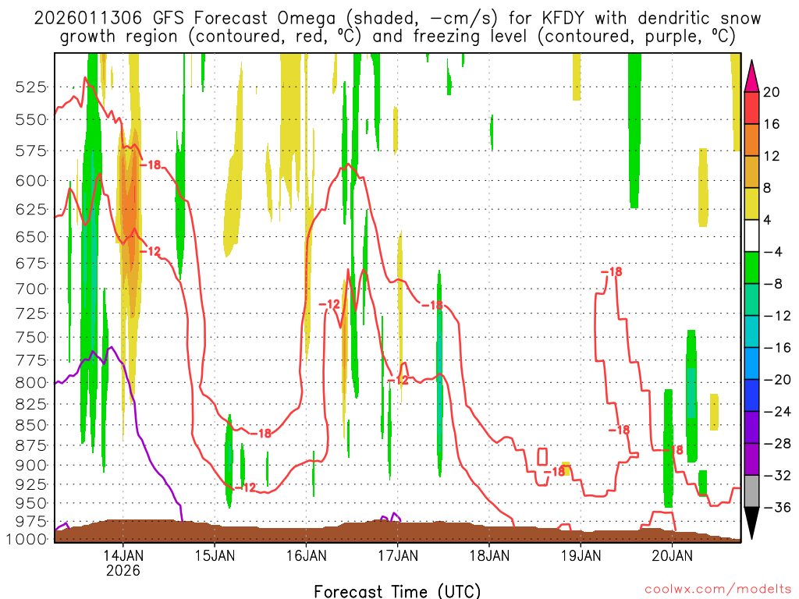The width and height of the screenshot is (799, 599).
Task: Click the yellow color bar segment between 4 and 8
Action: [x=751, y=204]
